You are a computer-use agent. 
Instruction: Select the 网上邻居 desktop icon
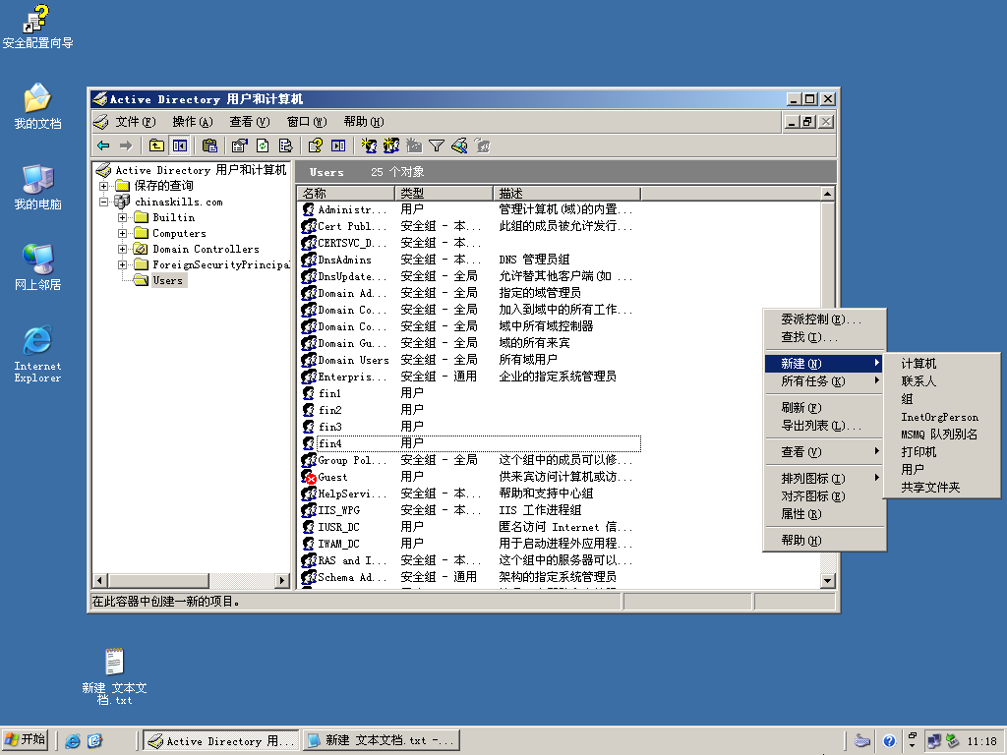(38, 267)
